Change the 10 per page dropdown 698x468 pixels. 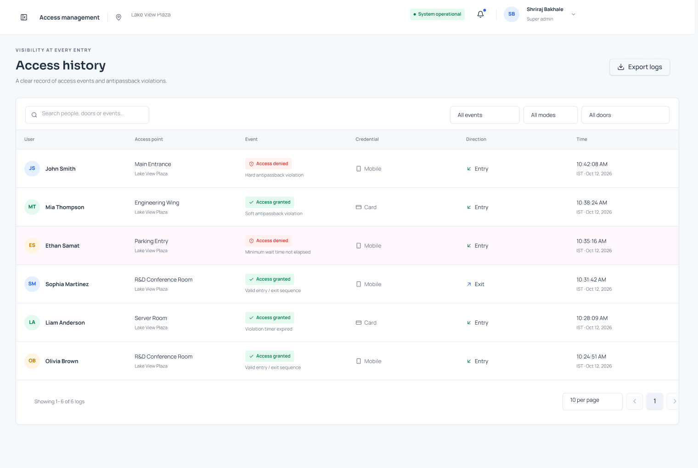[x=592, y=401]
